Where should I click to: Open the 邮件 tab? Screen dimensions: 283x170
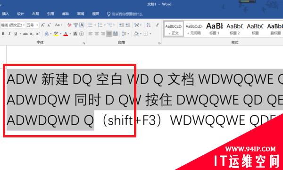[66, 14]
